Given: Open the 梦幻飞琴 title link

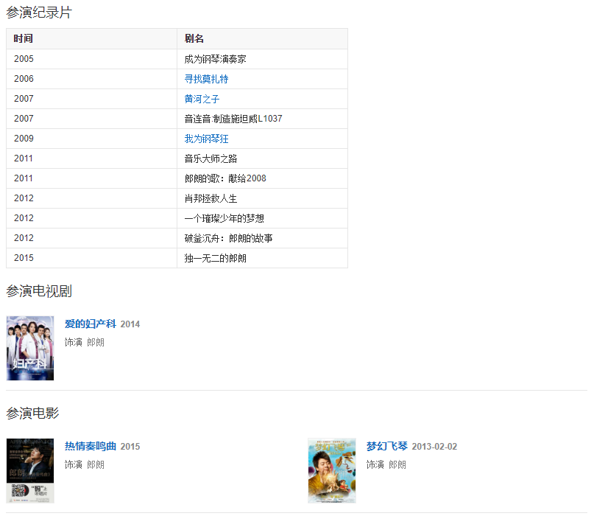Looking at the screenshot, I should (386, 446).
